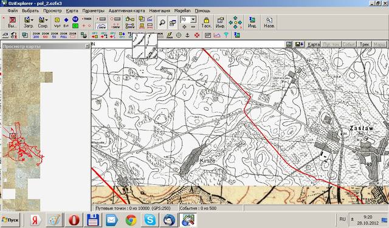389x228 pixels.
Task: Toggle the Трек button above the map
Action: click(x=364, y=44)
